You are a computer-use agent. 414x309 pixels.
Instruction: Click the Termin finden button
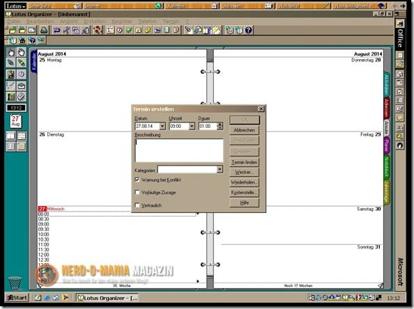(244, 162)
